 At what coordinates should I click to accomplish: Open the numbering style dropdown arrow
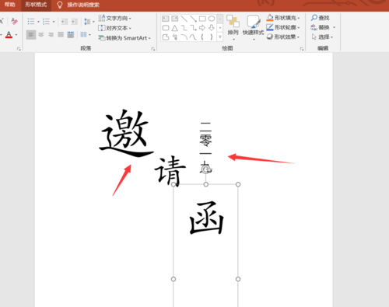coord(54,22)
